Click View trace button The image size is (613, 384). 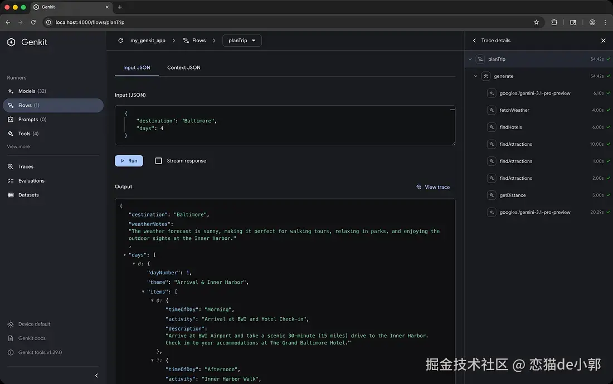433,188
